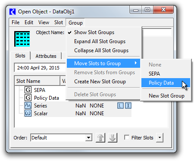Screen dimensions: 194x161
Task: Open the View menu
Action: click(x=44, y=22)
